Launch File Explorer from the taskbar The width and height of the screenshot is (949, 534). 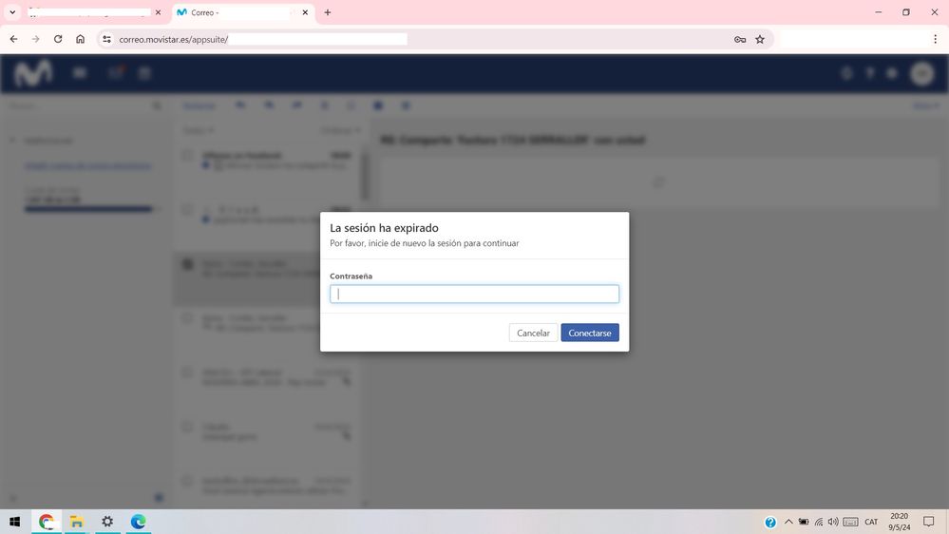click(x=77, y=522)
